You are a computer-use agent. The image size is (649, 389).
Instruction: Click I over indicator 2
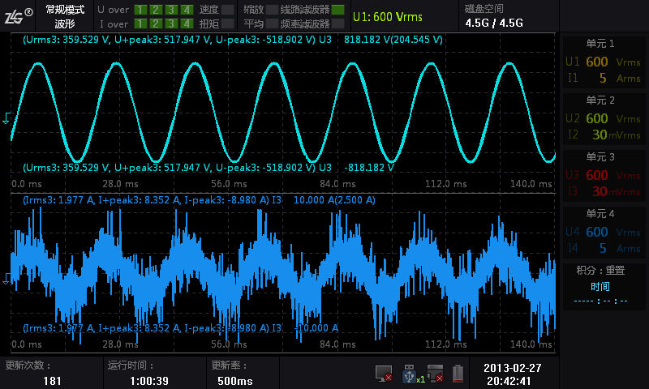(x=156, y=24)
